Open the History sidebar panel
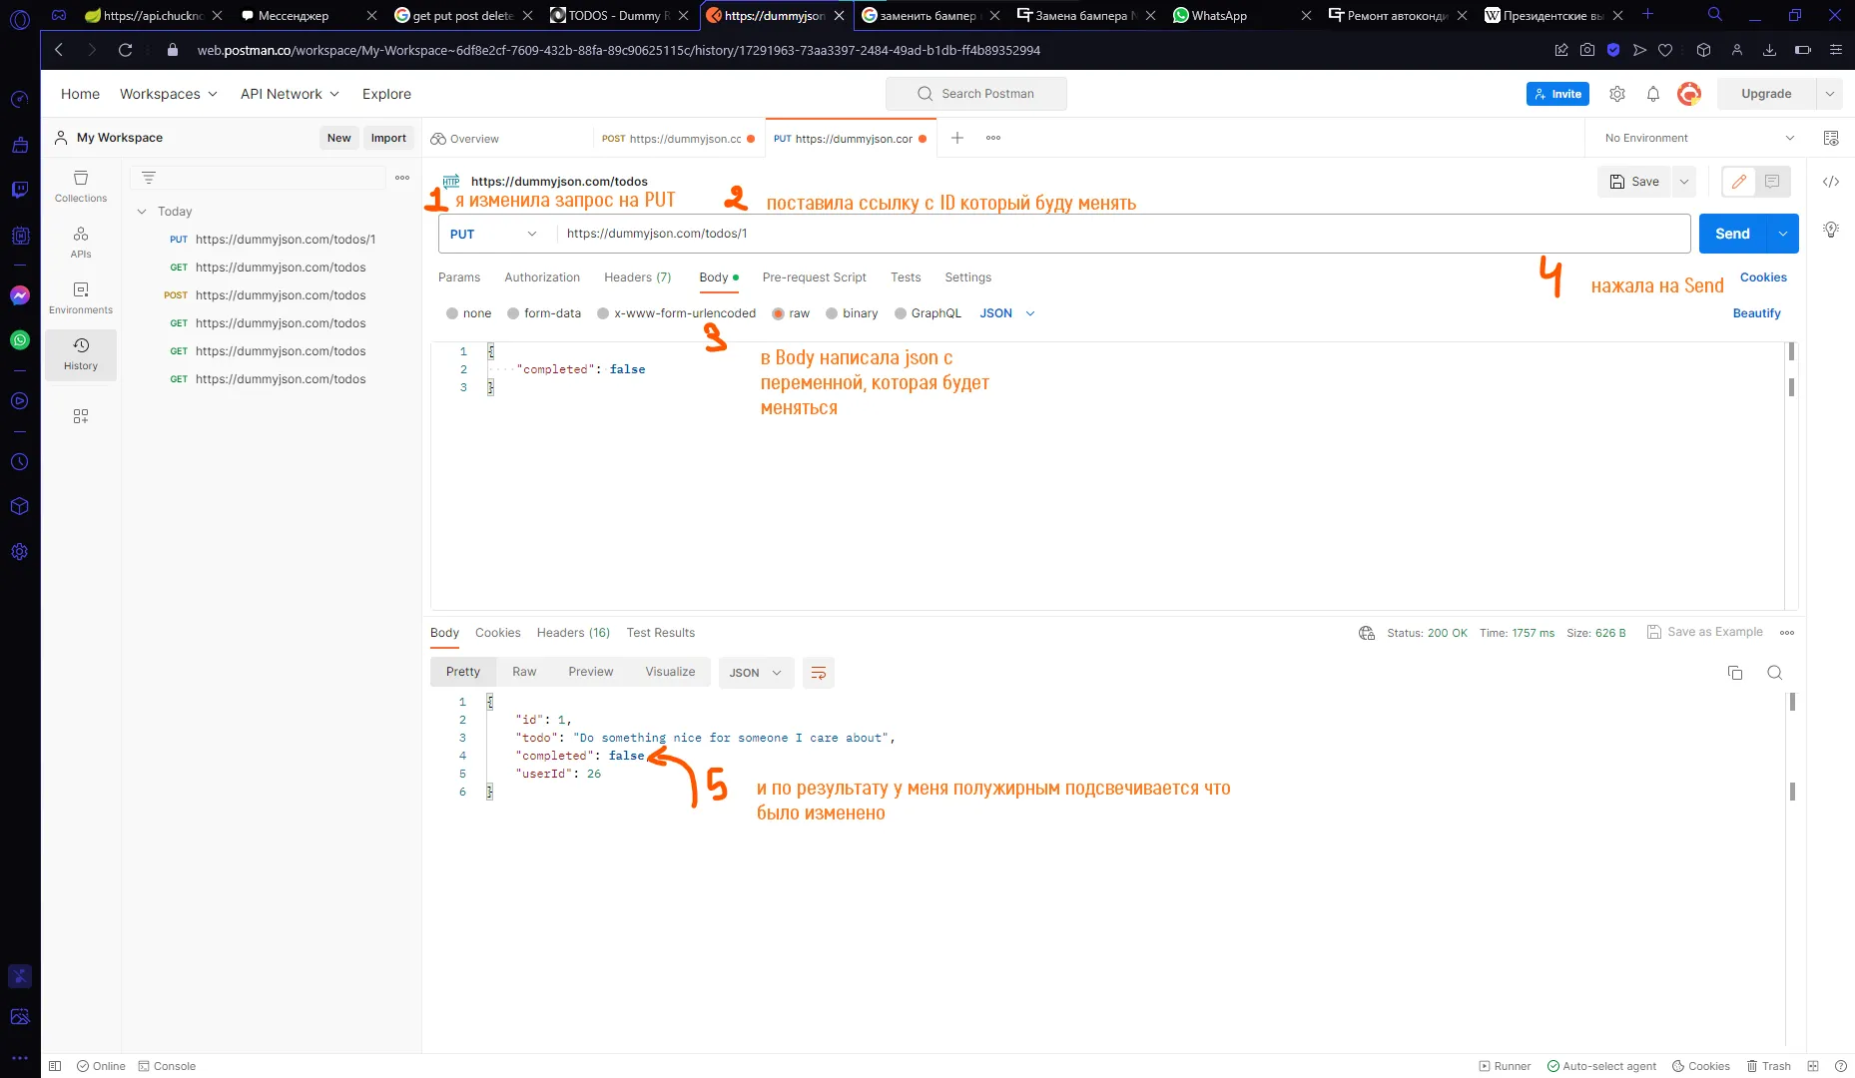This screenshot has height=1078, width=1855. pyautogui.click(x=81, y=354)
